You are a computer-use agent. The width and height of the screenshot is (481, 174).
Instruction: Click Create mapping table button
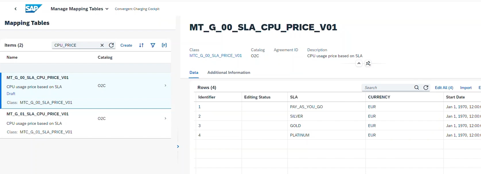click(126, 45)
